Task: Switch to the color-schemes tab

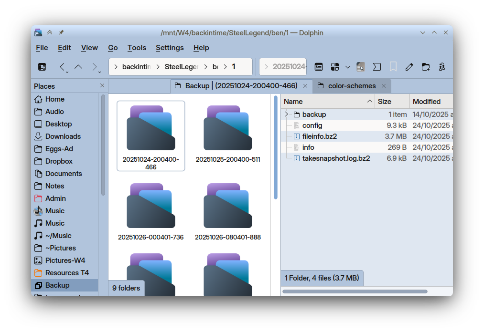Action: [352, 86]
